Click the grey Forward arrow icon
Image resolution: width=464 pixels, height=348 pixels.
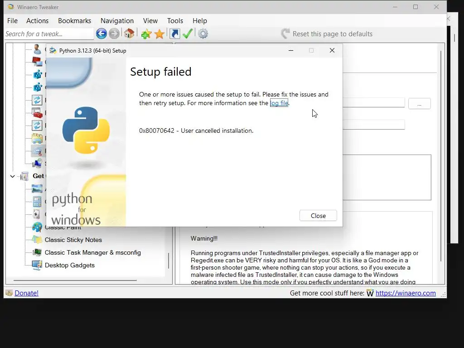point(114,34)
